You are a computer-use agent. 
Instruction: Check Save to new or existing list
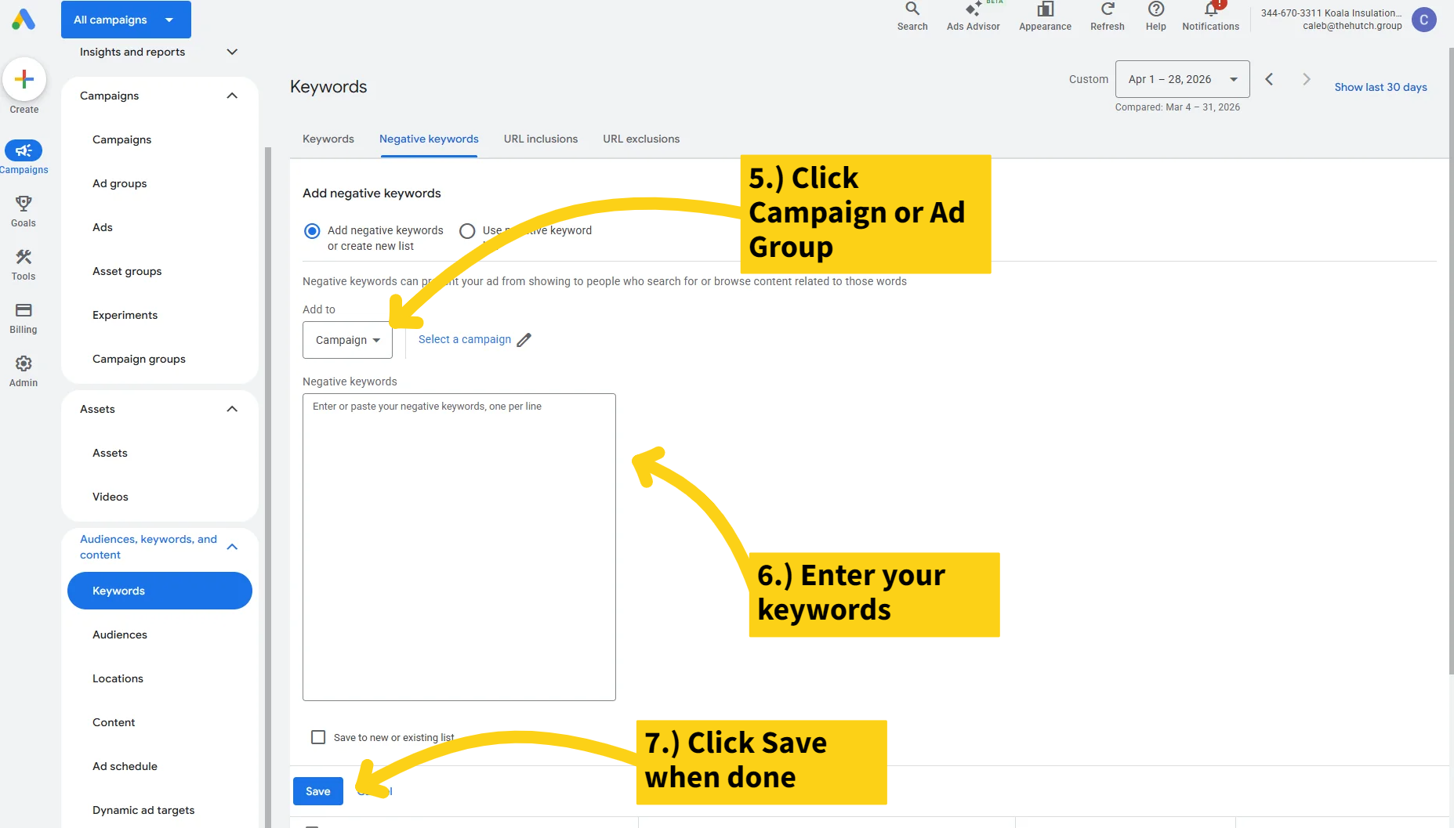(x=318, y=737)
